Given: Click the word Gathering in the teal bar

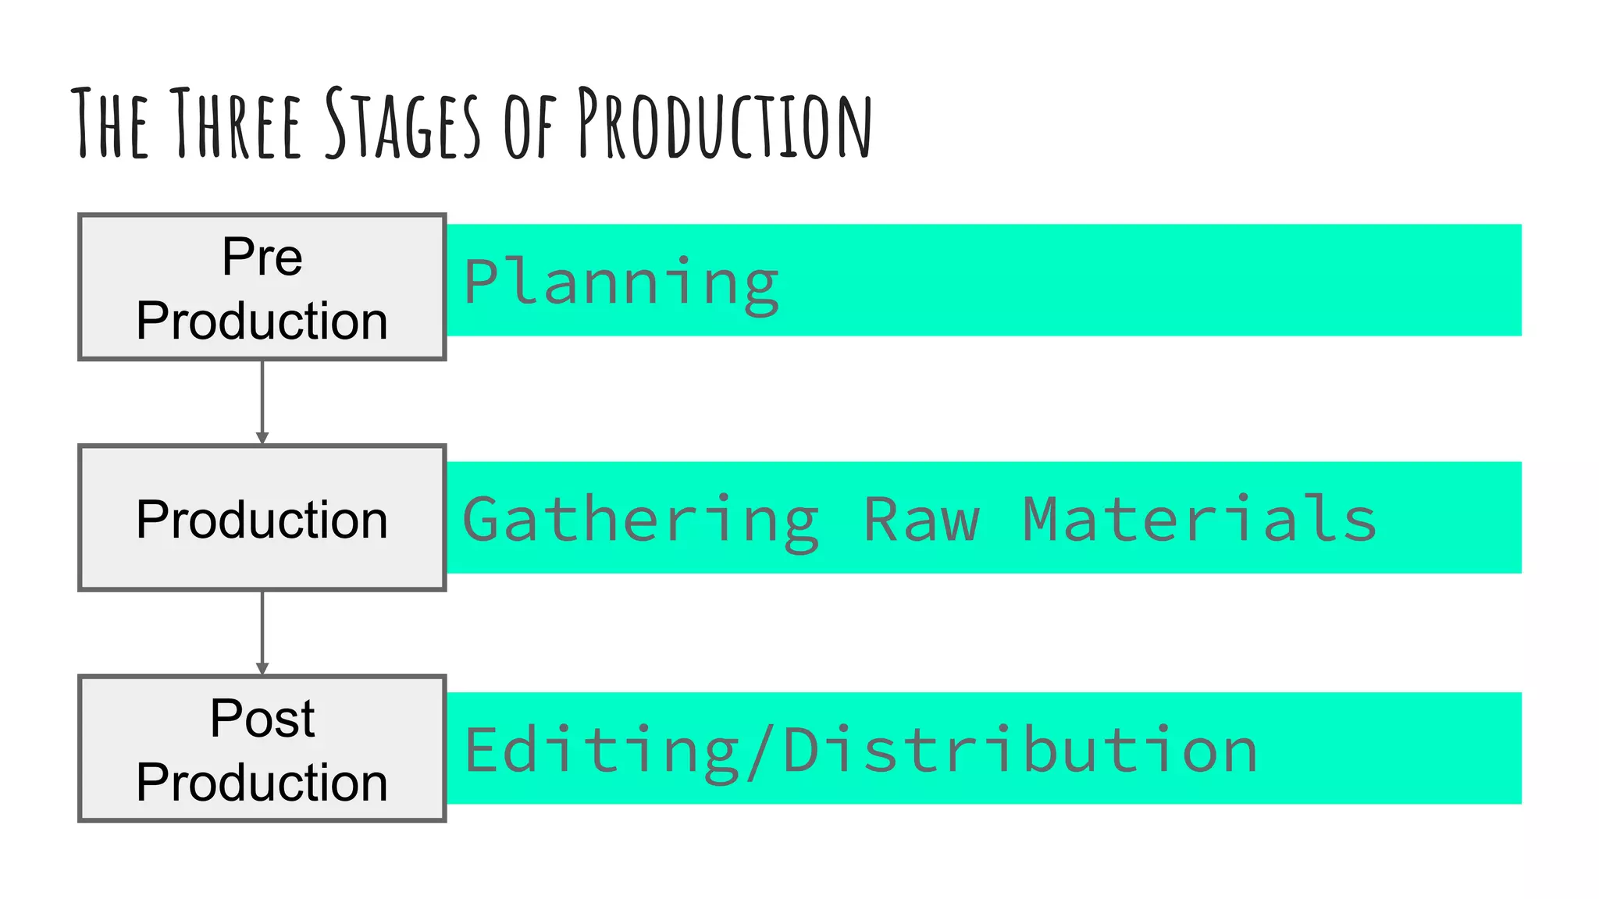Looking at the screenshot, I should (640, 520).
